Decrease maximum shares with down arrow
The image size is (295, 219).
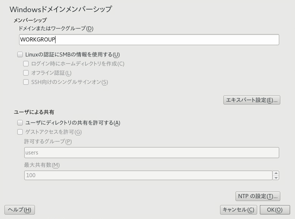(276, 178)
